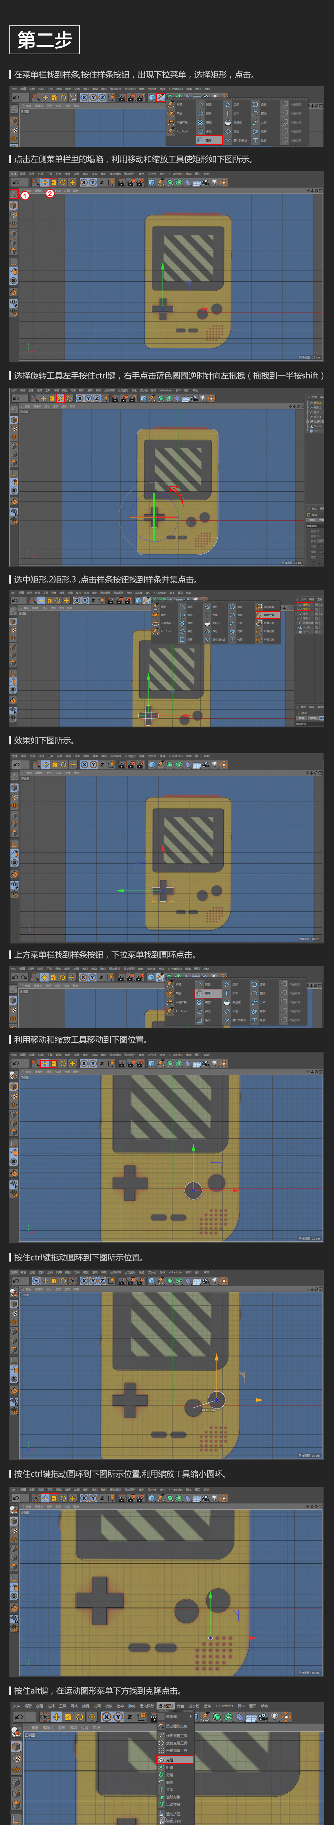The width and height of the screenshot is (334, 1825).
Task: Open X-Particles menu in the bottom screenshot
Action: (x=224, y=1706)
